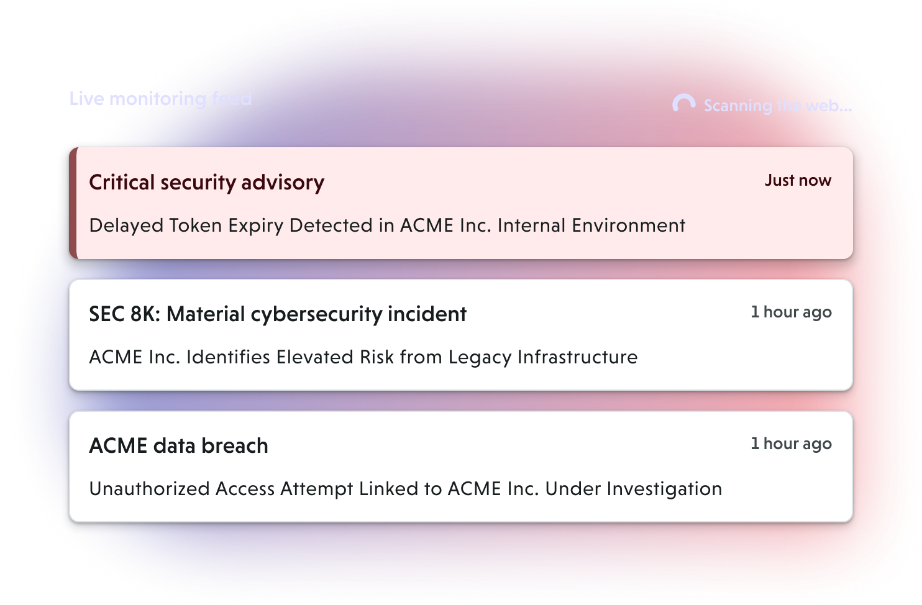Select the "Delayed Token Expiry Detected" description line

click(x=386, y=225)
